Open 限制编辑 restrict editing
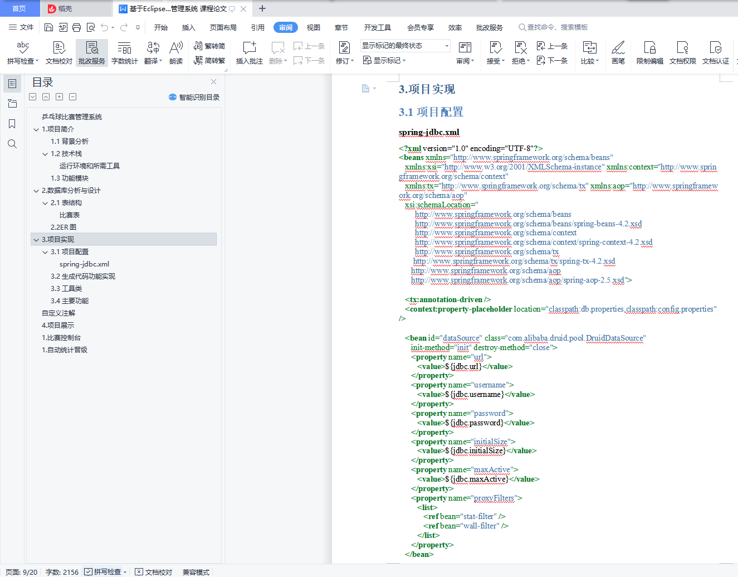 click(x=649, y=52)
